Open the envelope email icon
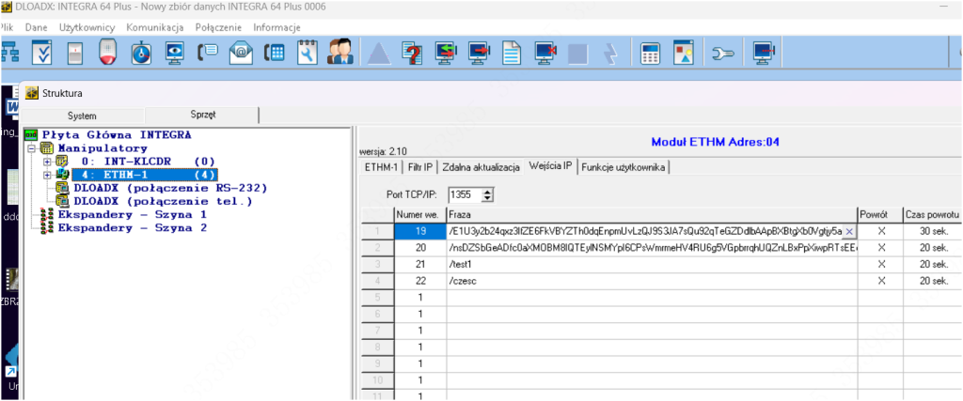 click(x=241, y=53)
